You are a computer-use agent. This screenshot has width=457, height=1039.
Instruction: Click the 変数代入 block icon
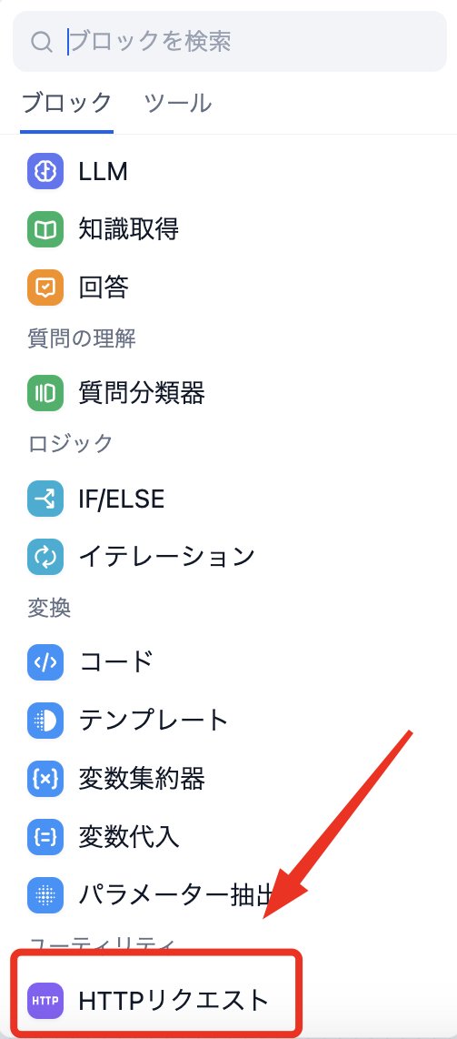[45, 836]
